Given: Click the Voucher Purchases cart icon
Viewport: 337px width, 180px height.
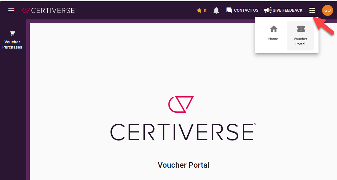Looking at the screenshot, I should pos(12,33).
